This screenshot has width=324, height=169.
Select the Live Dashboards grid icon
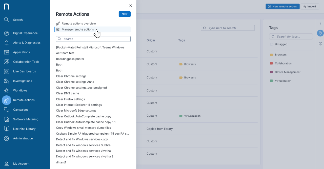coord(7,71)
